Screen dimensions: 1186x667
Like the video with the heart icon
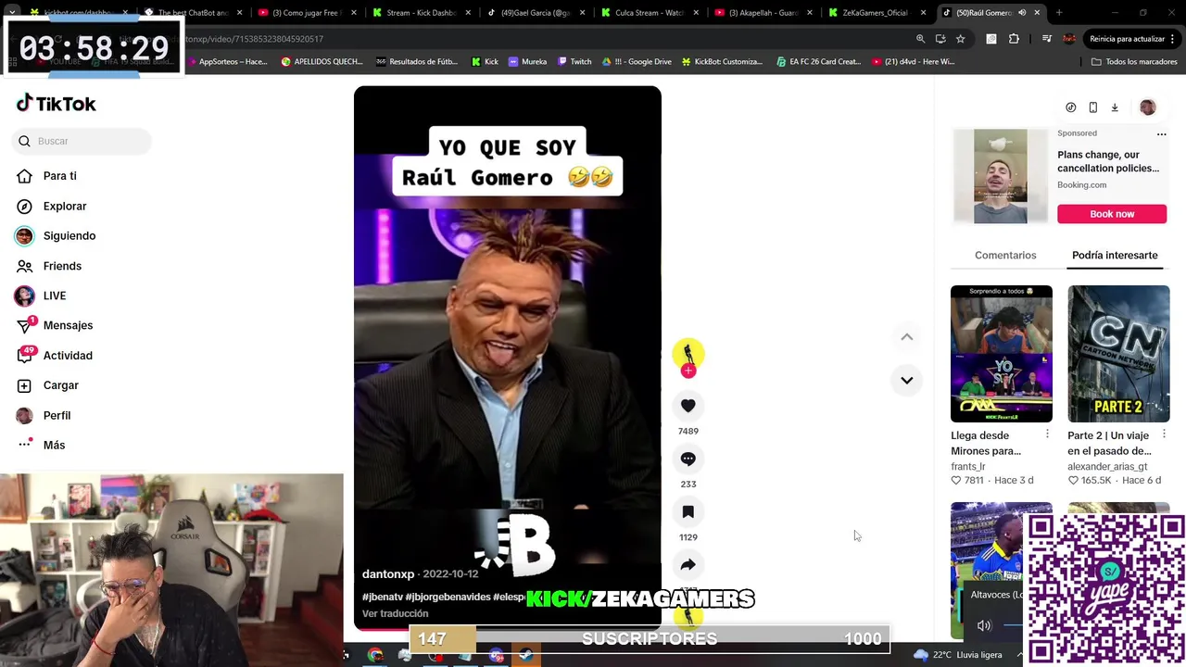click(688, 406)
